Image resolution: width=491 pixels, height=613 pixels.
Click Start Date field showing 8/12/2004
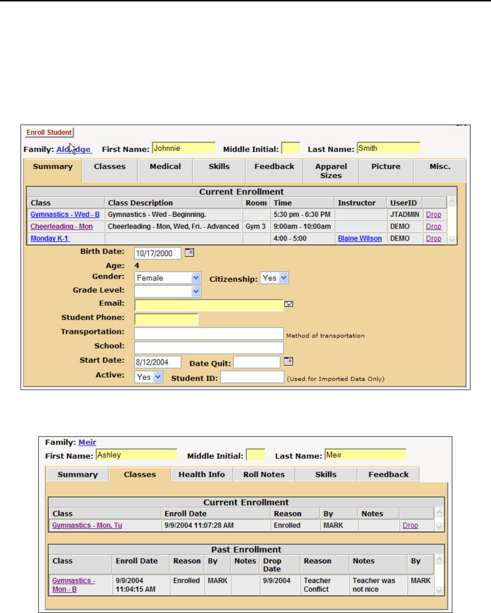[158, 362]
